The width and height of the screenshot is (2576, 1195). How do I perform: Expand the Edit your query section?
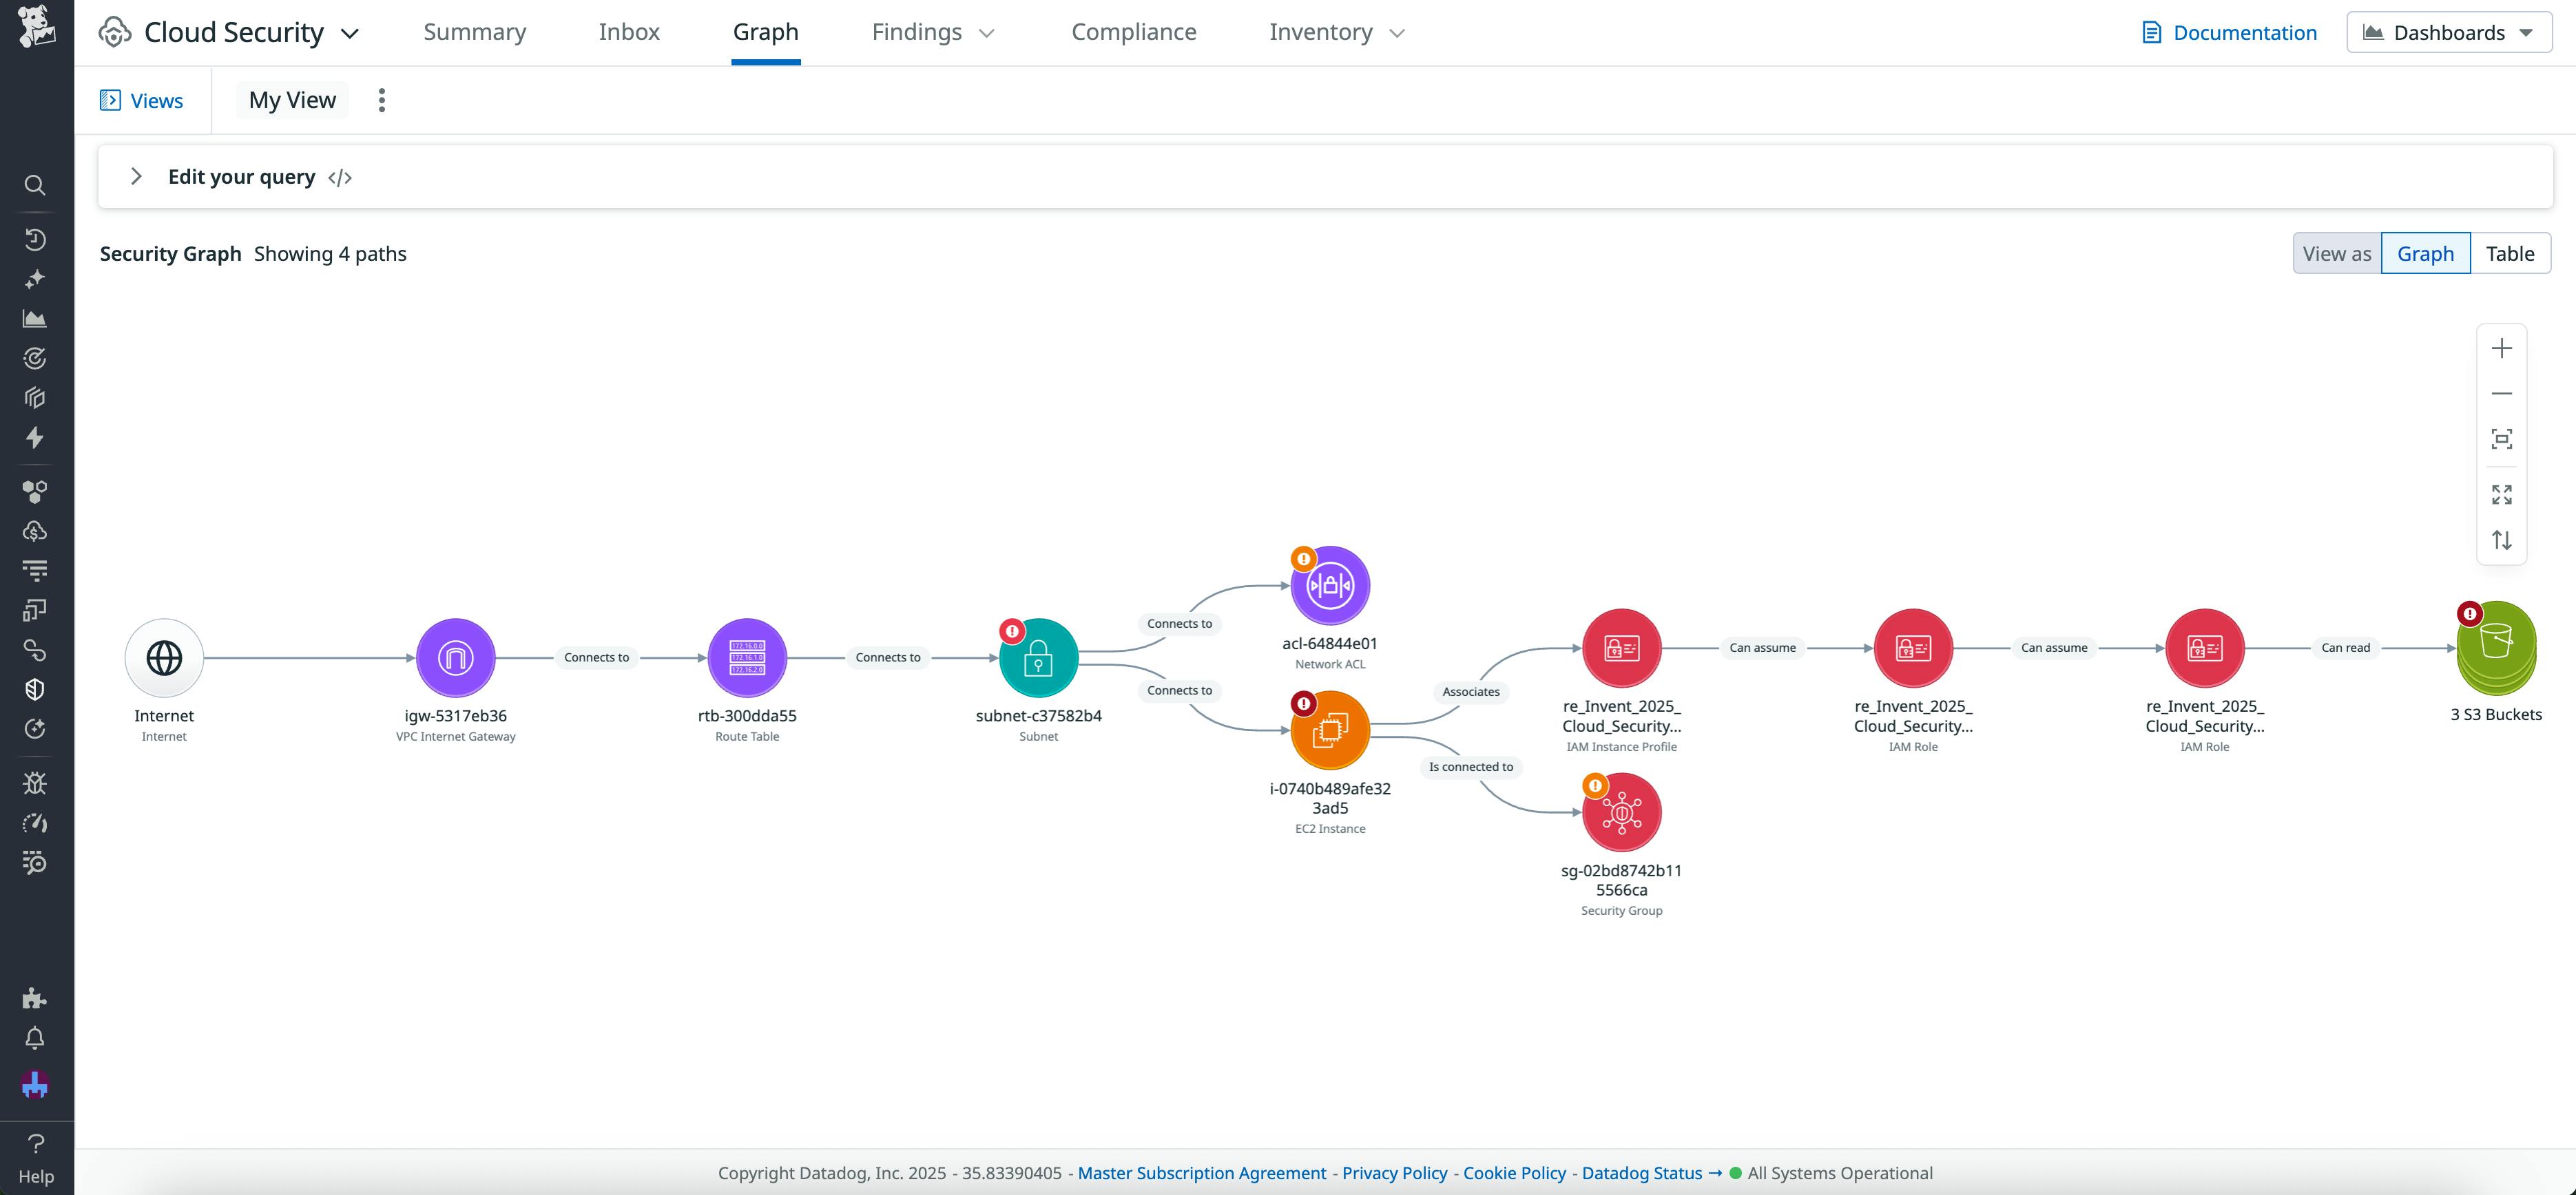tap(137, 177)
